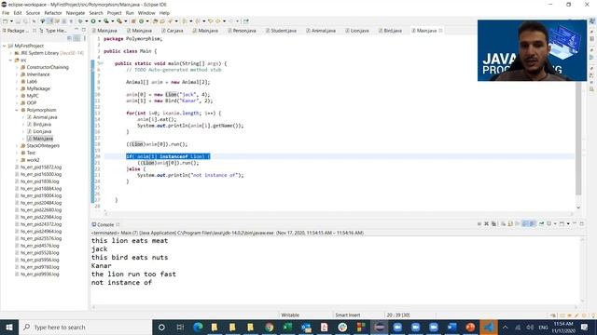Open the Navigate menu

(x=76, y=13)
